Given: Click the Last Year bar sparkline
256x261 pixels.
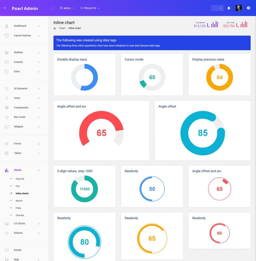Looking at the screenshot, I should 242,24.
